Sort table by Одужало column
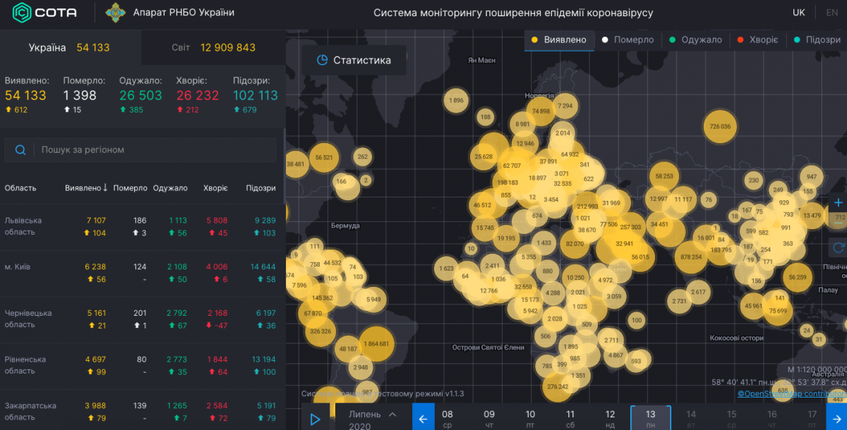Screen dimensions: 847x430 [x=170, y=188]
